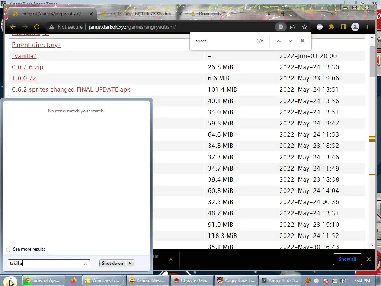Screen dimensions: 381x286
Task: Open the striped flag extension icon
Action: tap(320, 27)
